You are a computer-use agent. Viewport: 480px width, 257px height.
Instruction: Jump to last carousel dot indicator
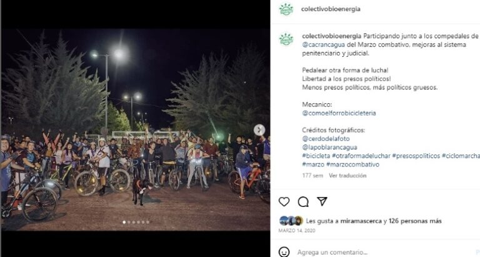click(x=148, y=222)
